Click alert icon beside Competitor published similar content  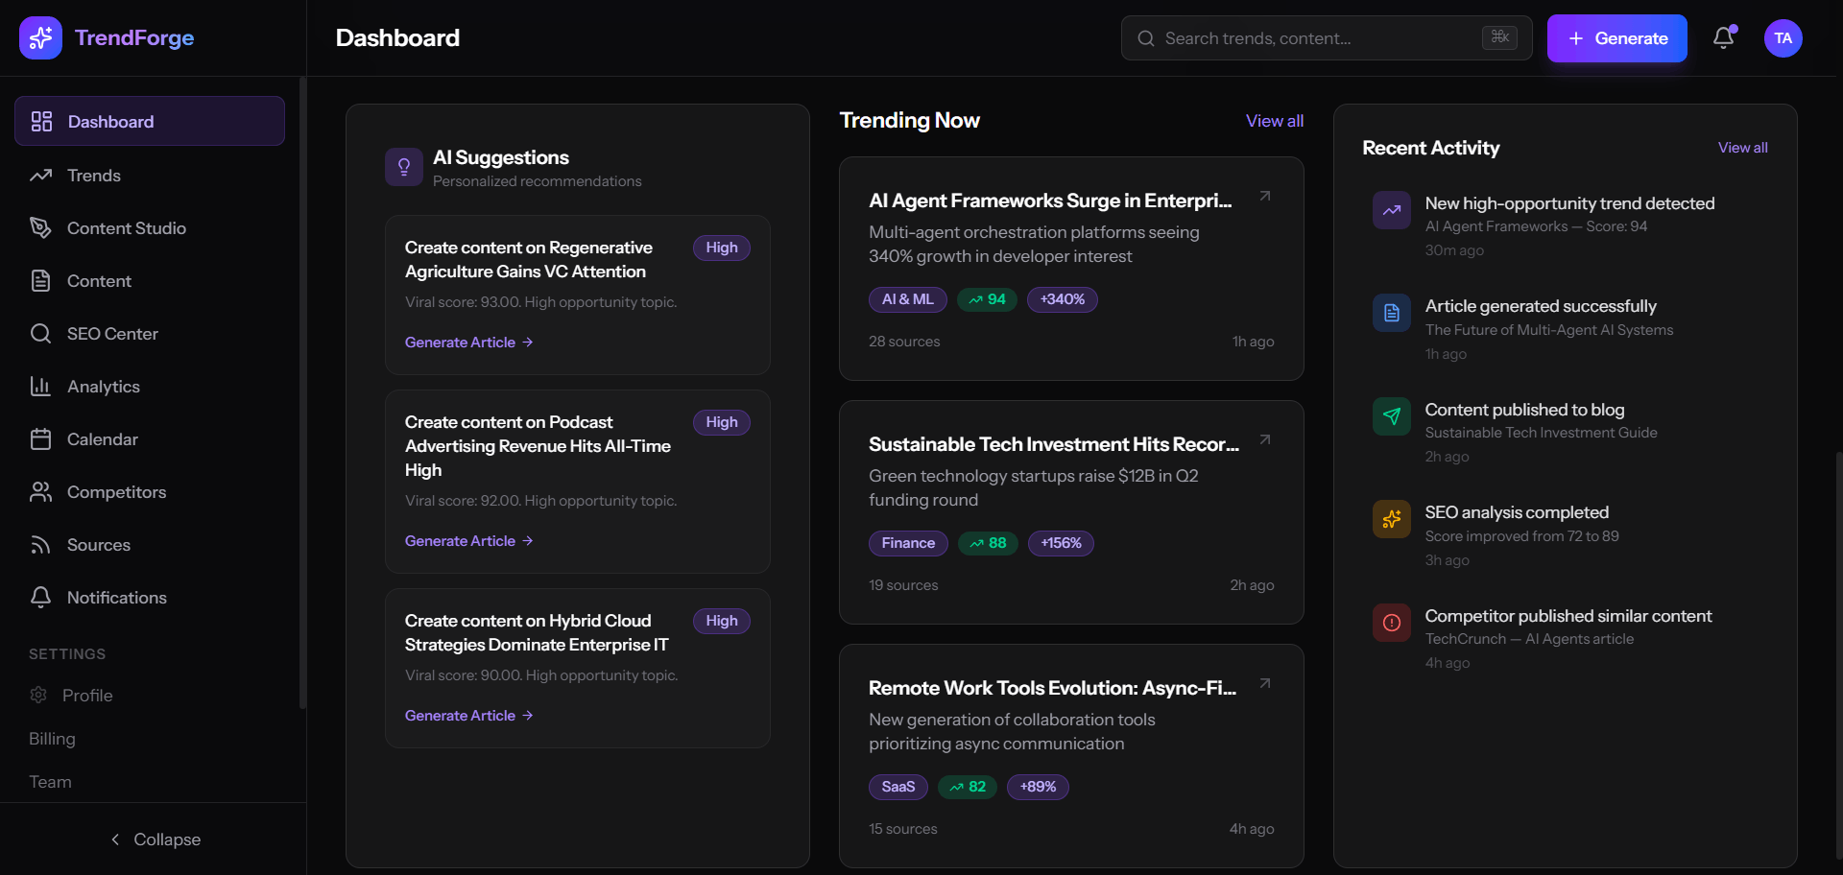coord(1391,623)
